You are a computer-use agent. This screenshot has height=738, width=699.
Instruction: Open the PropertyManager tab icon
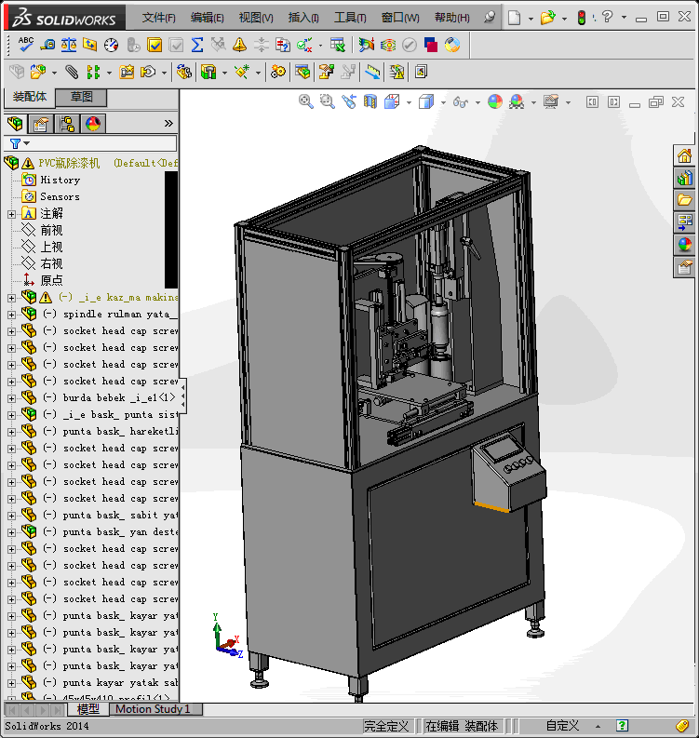tap(40, 124)
